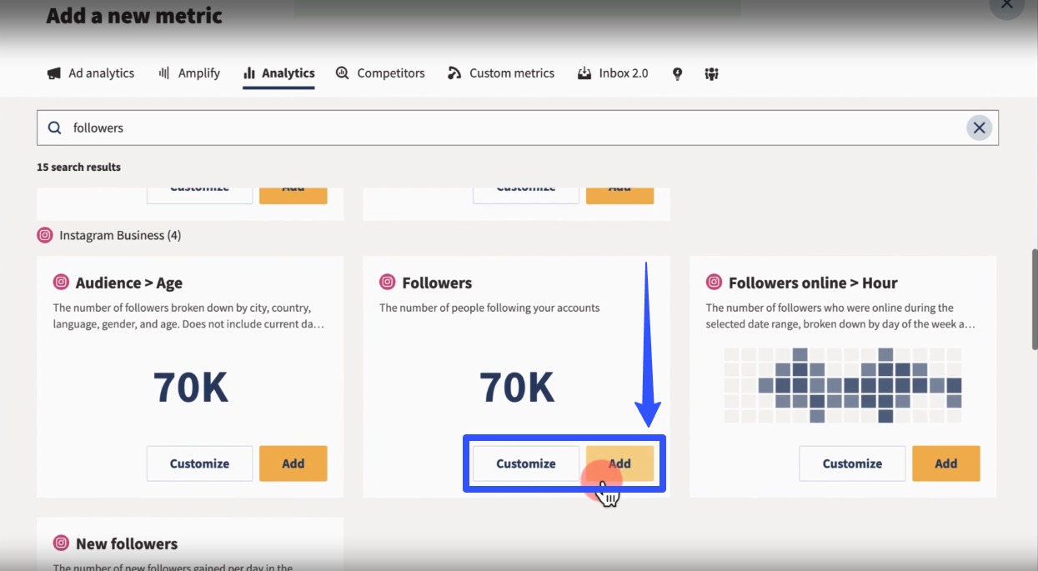Click the search magnifier icon in the search bar
Viewport: 1038px width, 571px height.
(54, 128)
